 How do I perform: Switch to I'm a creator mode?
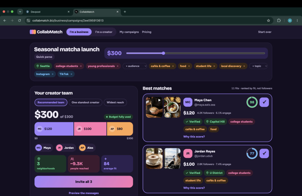click(x=104, y=32)
